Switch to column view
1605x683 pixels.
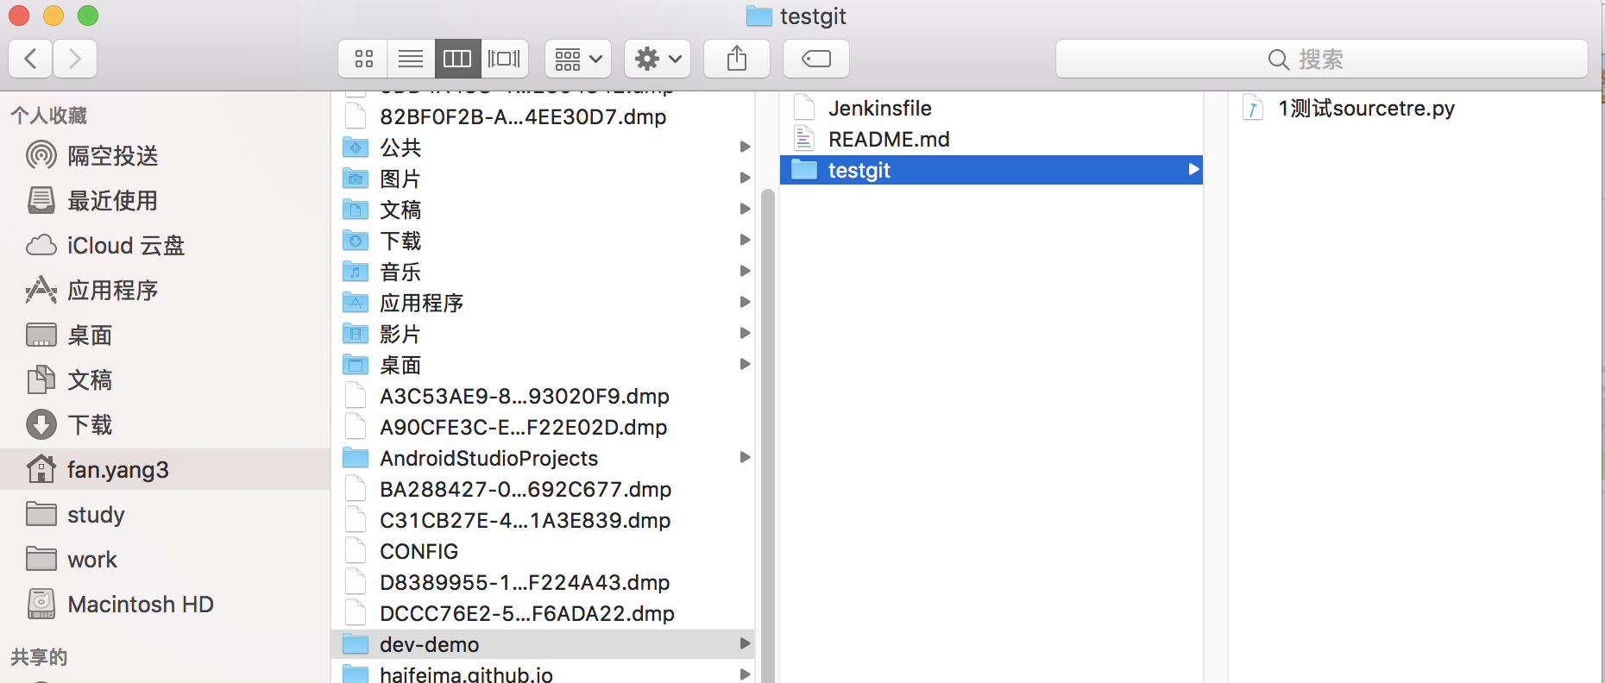tap(457, 59)
